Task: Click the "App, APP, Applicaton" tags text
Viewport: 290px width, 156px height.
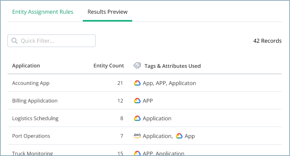Action: click(x=169, y=83)
